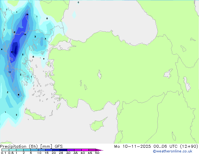Click the 0.1–0.5 mm legend color swatch

coord(5,150)
